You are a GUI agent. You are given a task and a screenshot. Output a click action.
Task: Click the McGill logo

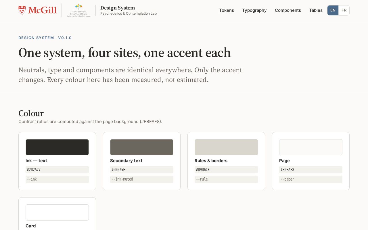(38, 10)
